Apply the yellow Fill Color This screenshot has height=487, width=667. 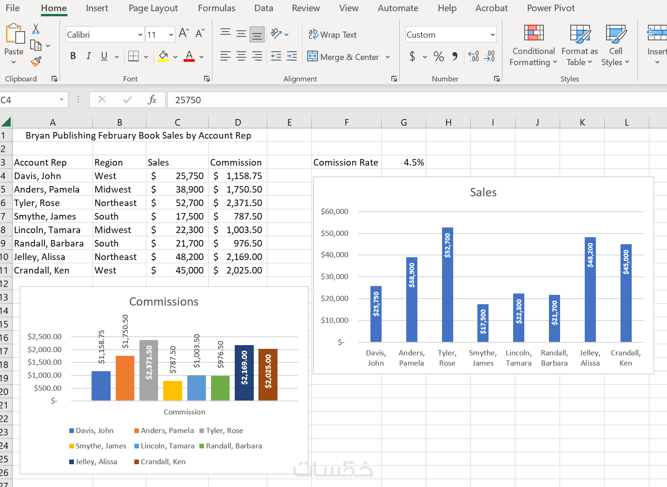click(x=163, y=56)
